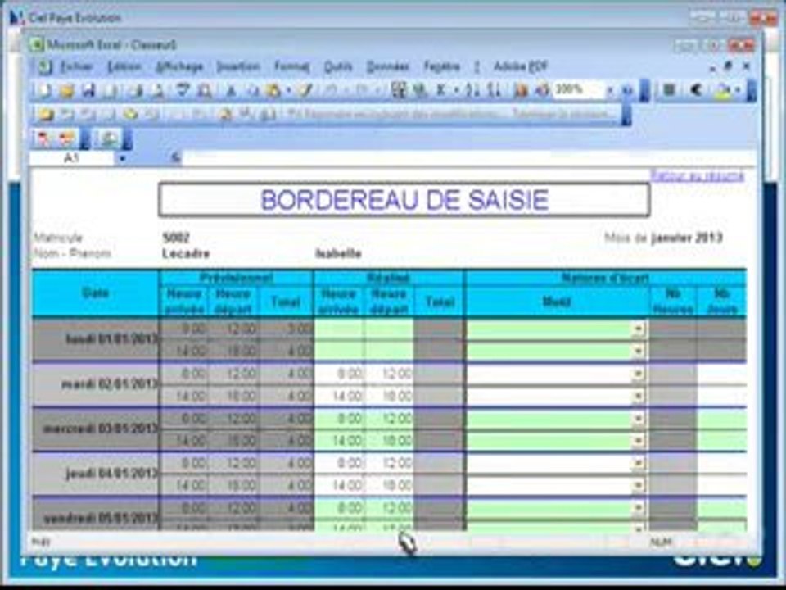
Task: Open the Affichage menu
Action: 179,66
